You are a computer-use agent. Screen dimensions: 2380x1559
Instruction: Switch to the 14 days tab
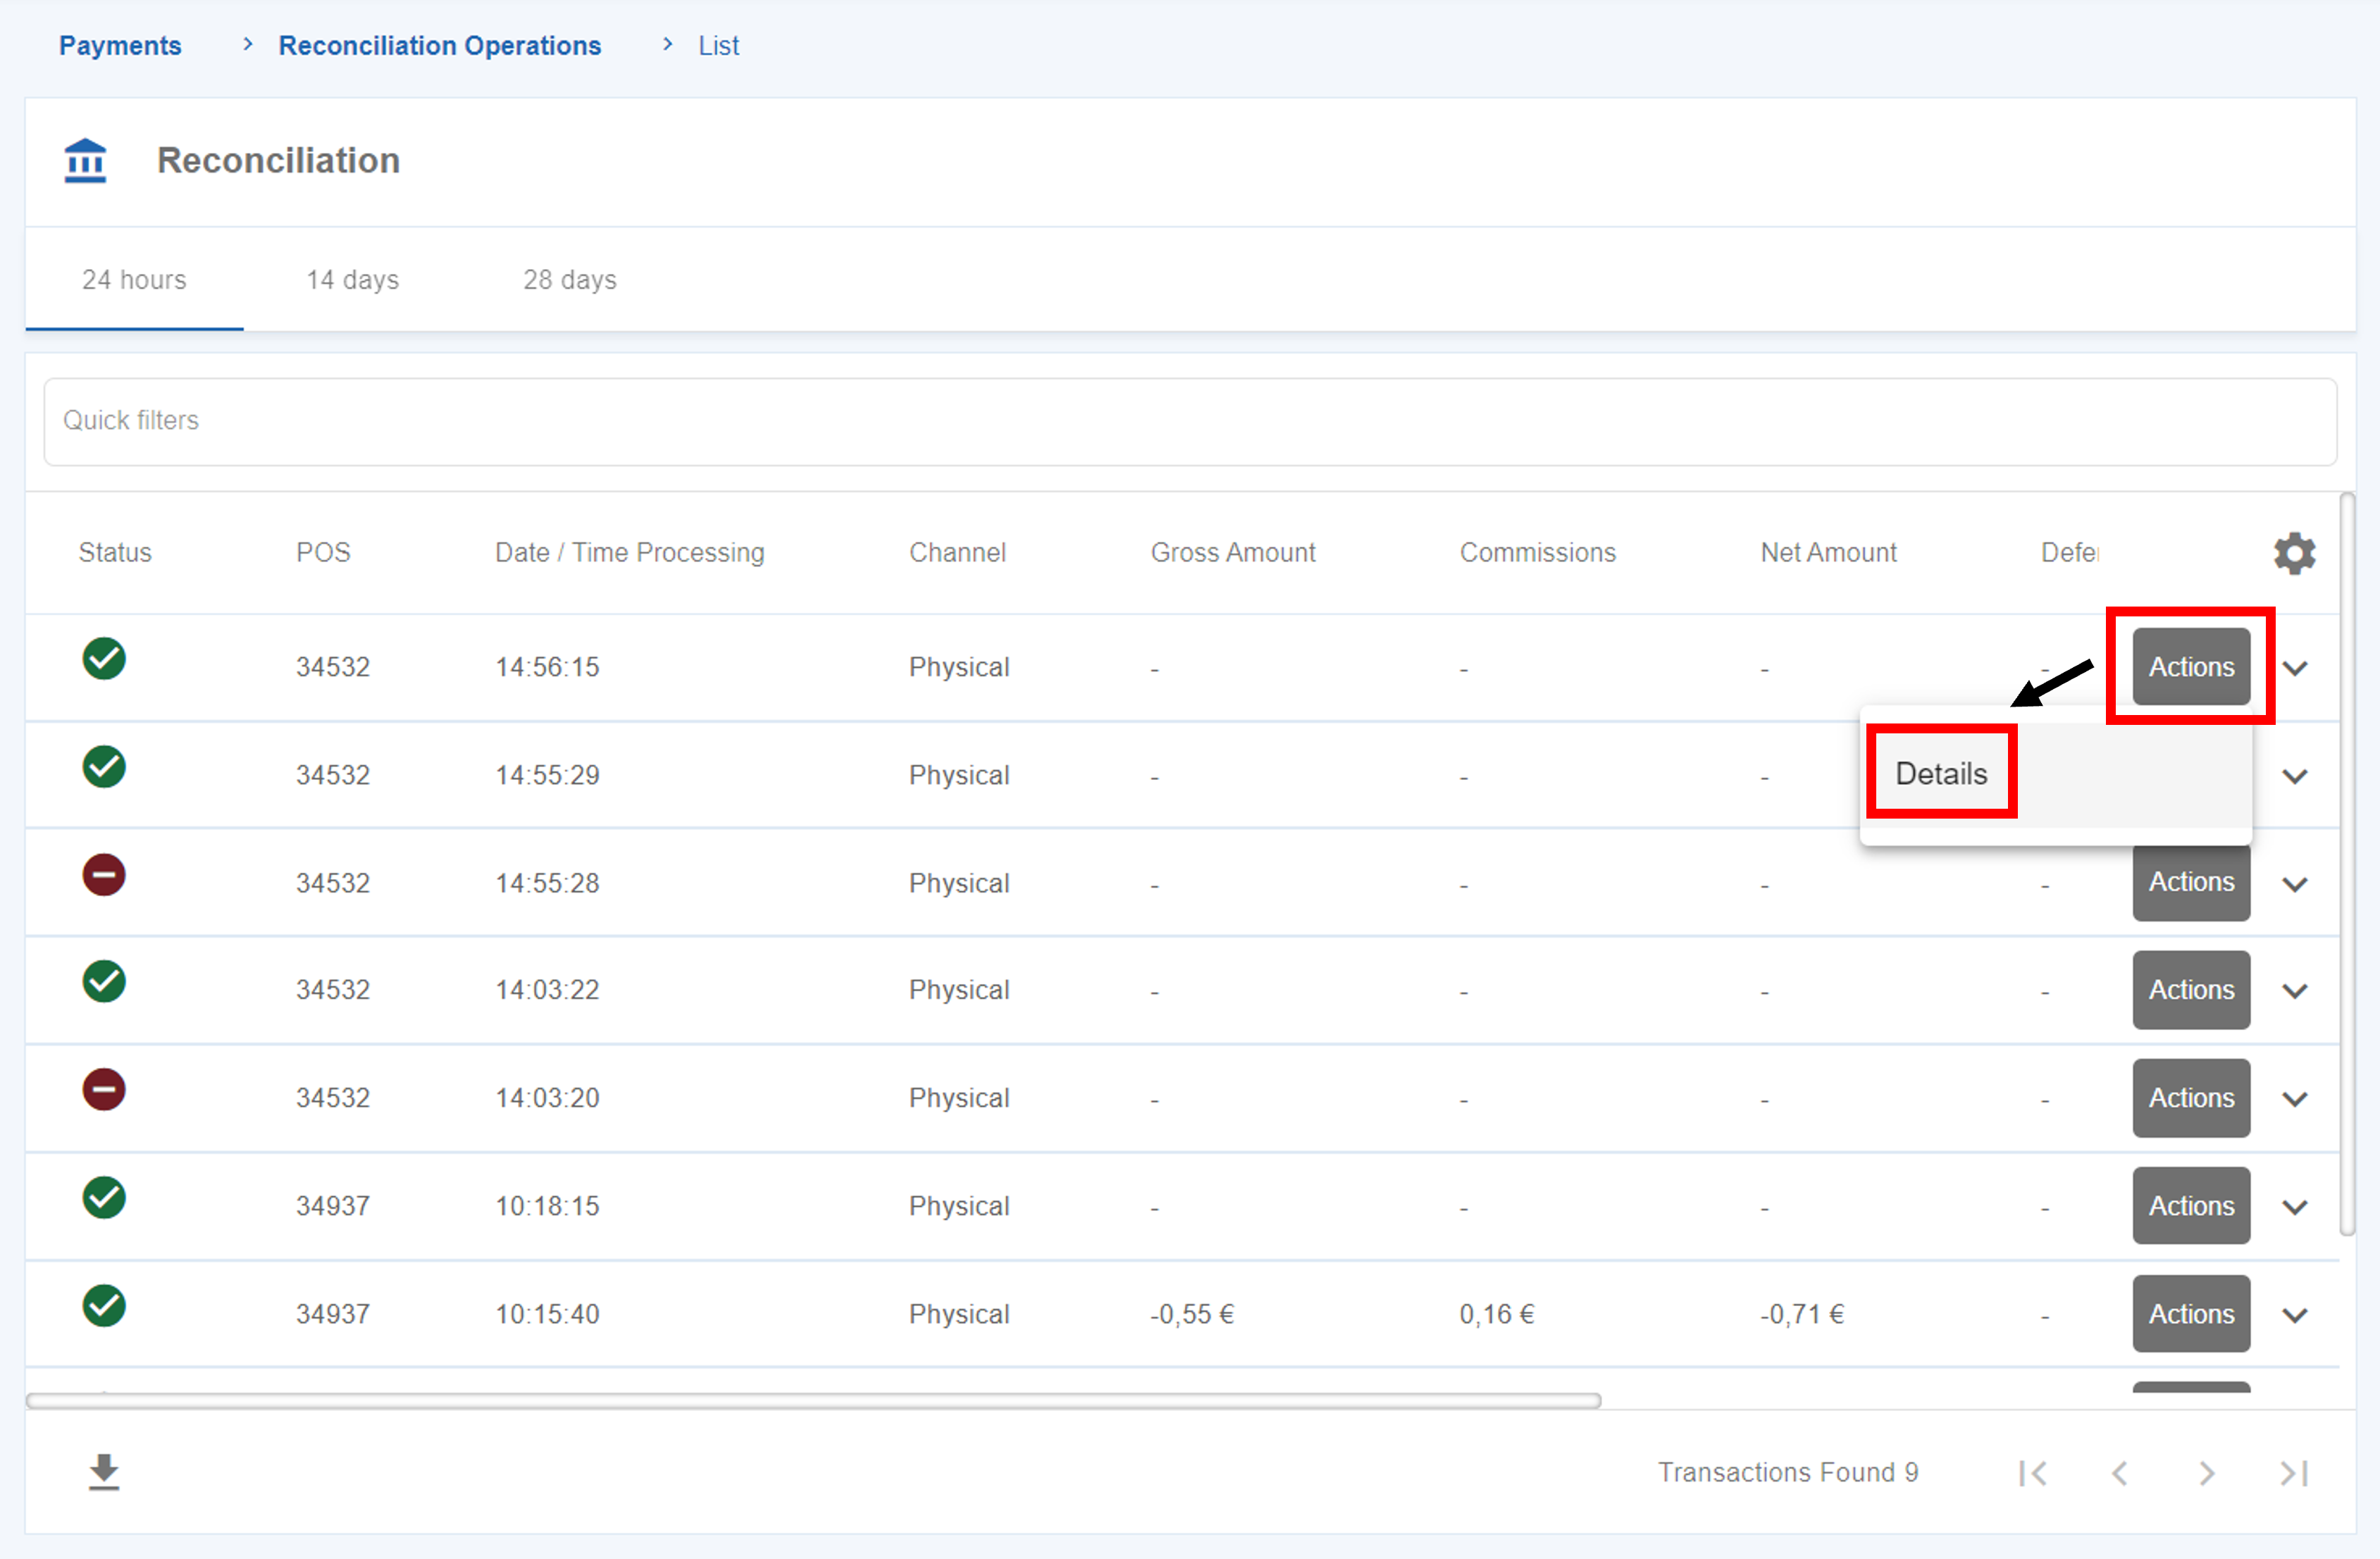[352, 280]
